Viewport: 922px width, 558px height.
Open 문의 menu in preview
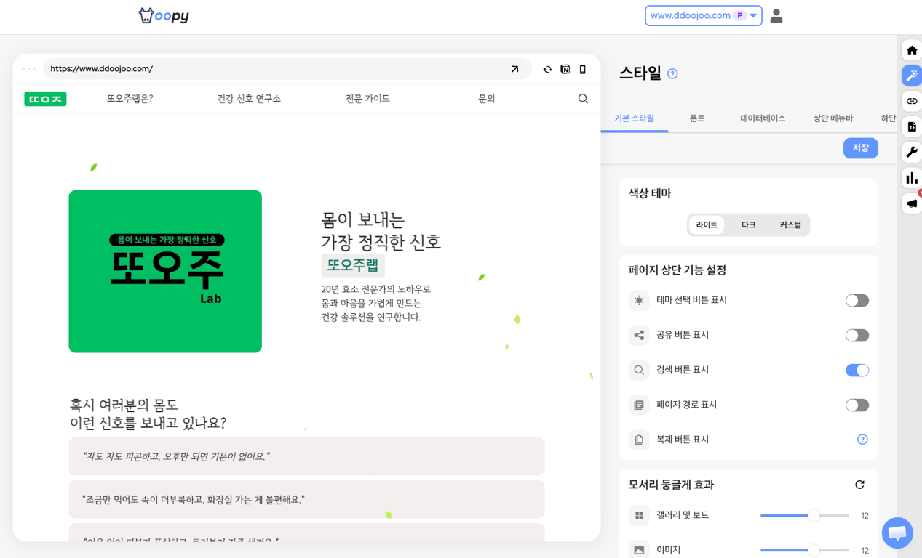486,99
